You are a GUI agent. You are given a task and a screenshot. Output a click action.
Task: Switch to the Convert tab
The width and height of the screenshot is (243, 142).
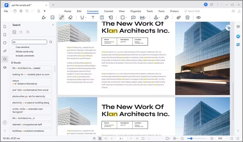[x=108, y=11]
